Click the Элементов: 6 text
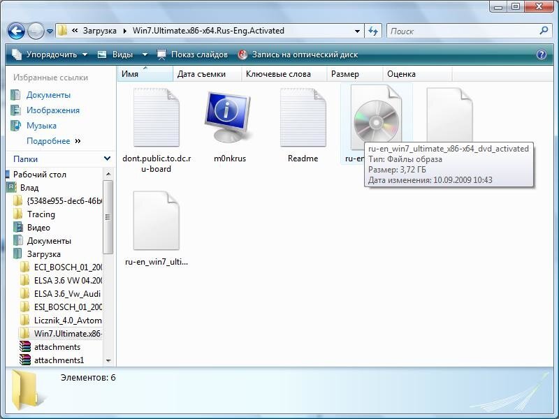 coord(88,378)
